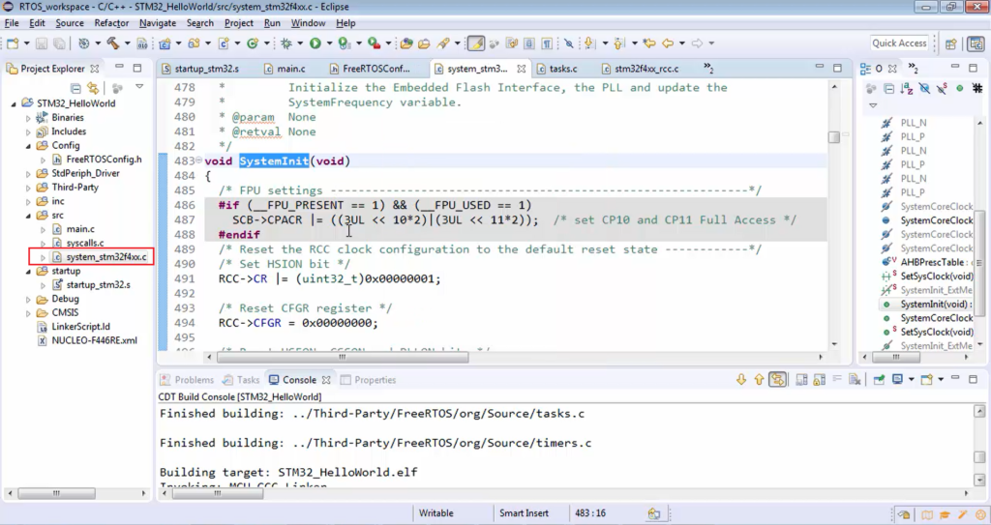
Task: Expand the Third-Party folder
Action: click(x=28, y=188)
